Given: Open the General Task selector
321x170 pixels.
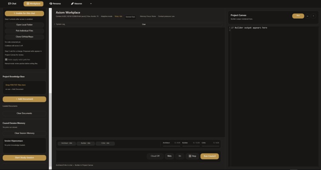Looking at the screenshot, I should coord(130,17).
